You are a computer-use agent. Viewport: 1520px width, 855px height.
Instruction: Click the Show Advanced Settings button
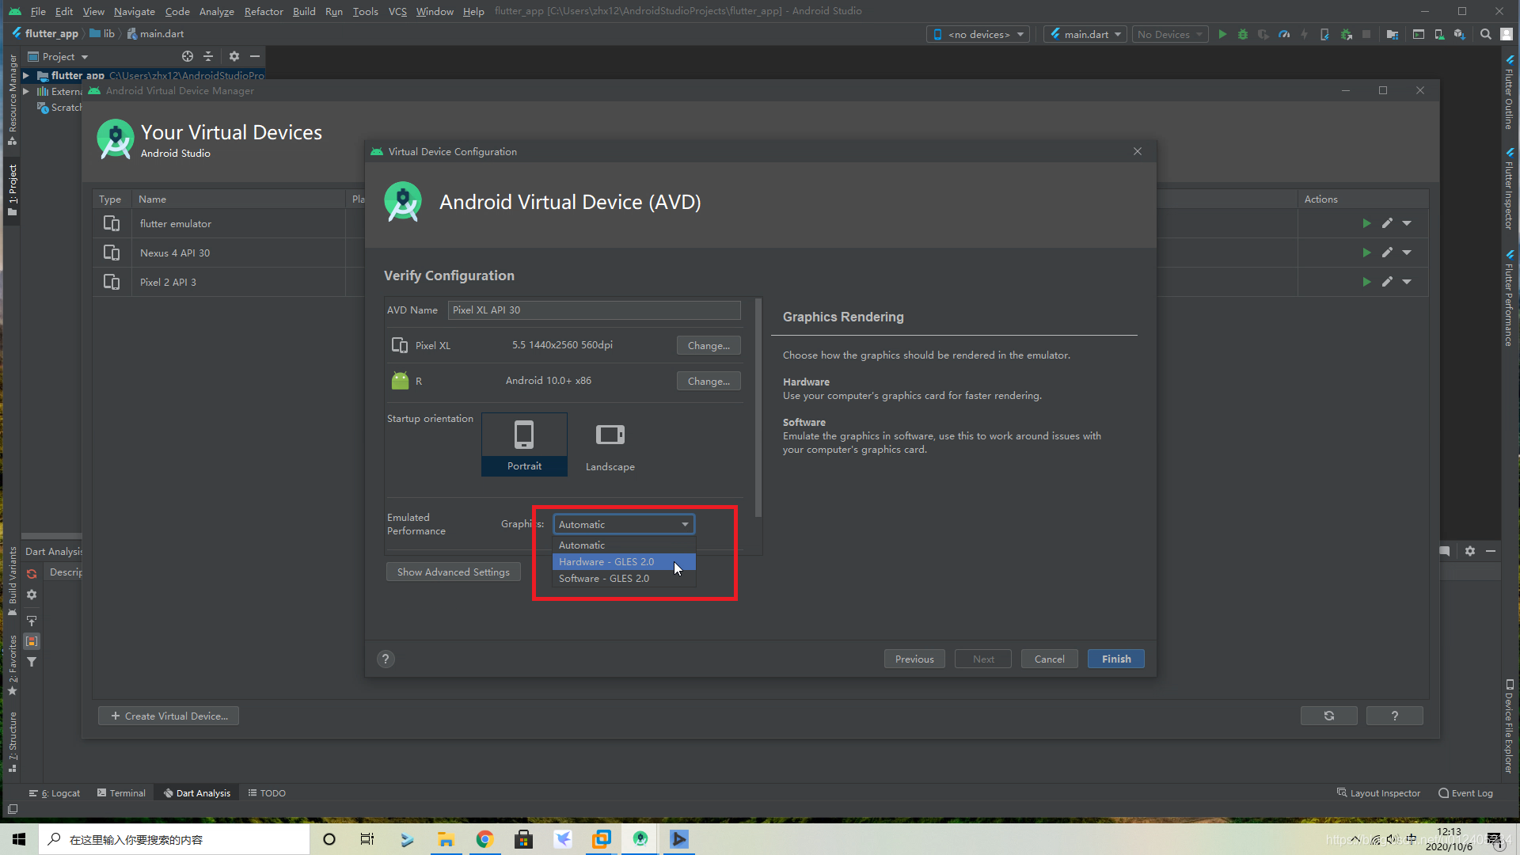(x=453, y=572)
